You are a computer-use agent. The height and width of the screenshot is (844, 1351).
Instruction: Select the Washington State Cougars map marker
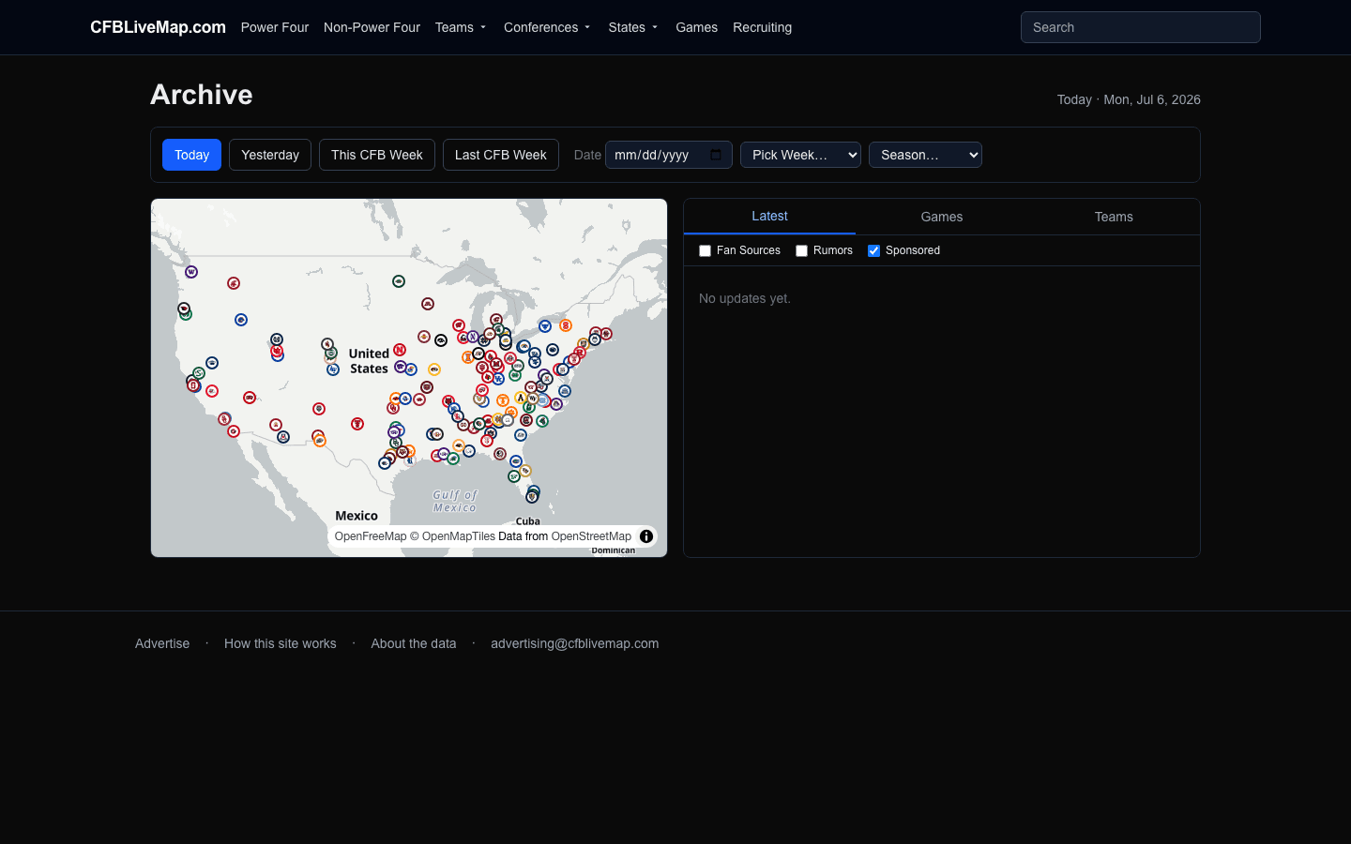click(x=234, y=283)
